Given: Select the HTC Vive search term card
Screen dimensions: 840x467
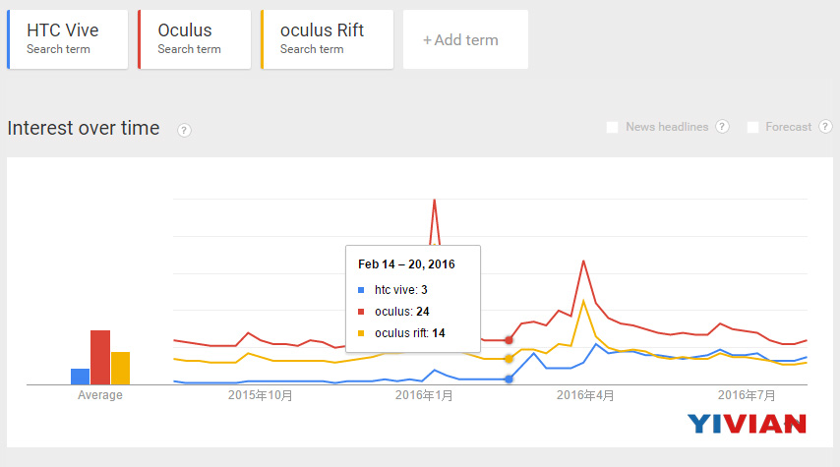Looking at the screenshot, I should pyautogui.click(x=68, y=39).
